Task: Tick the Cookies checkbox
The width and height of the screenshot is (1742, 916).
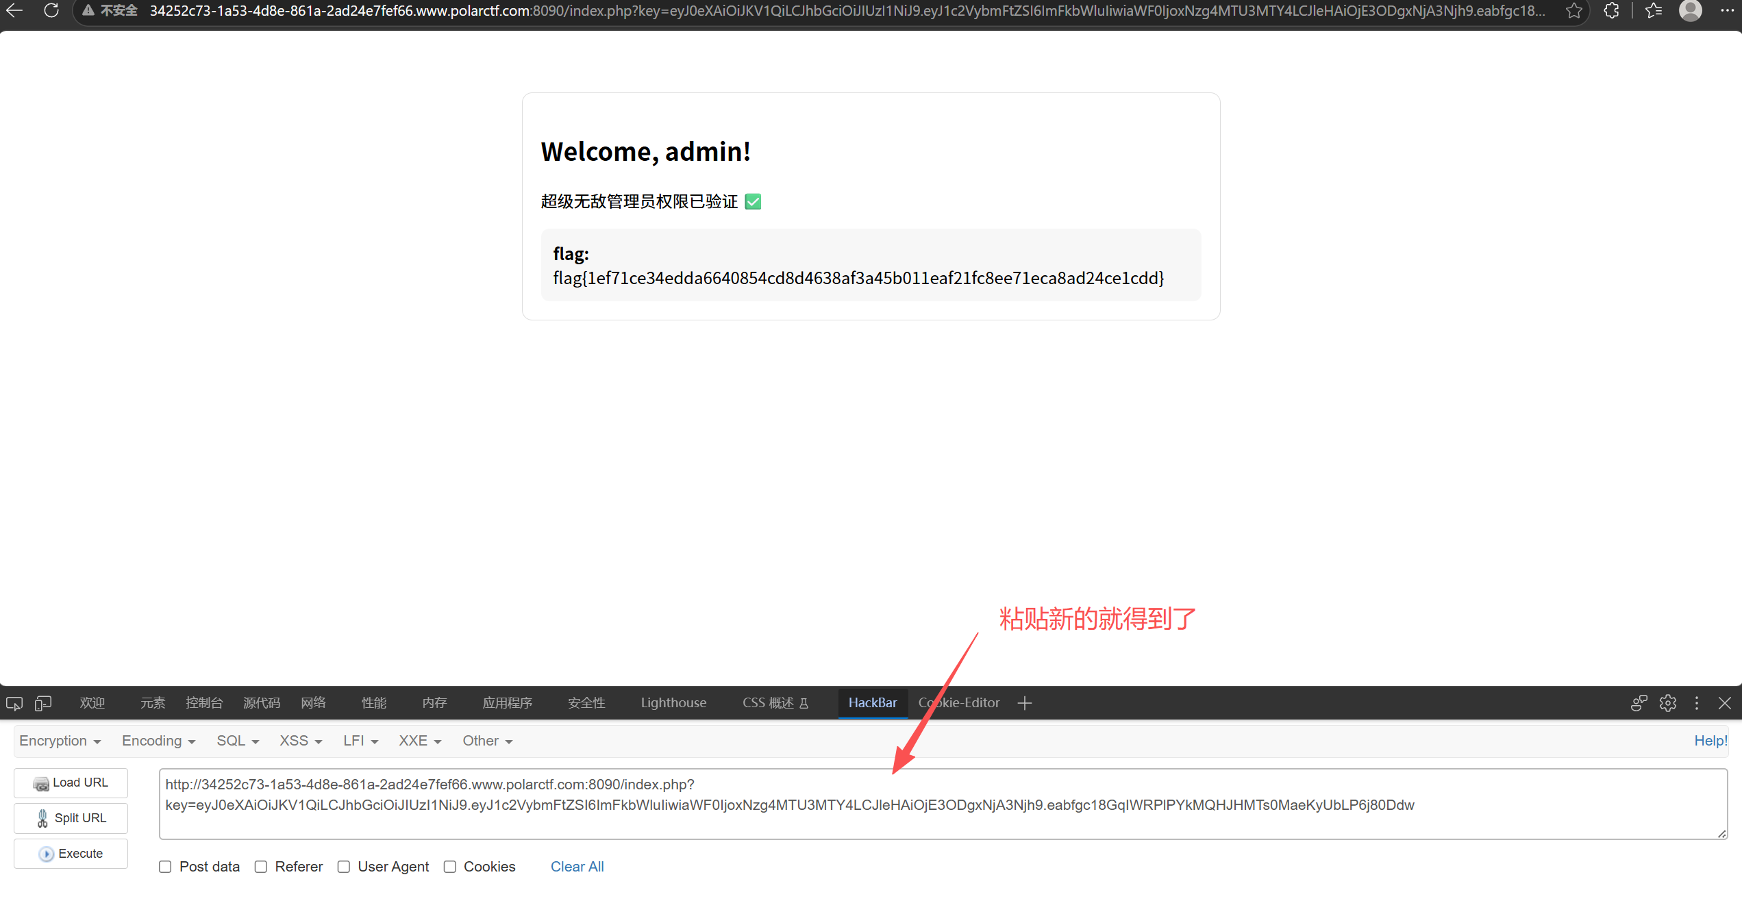Action: click(450, 867)
